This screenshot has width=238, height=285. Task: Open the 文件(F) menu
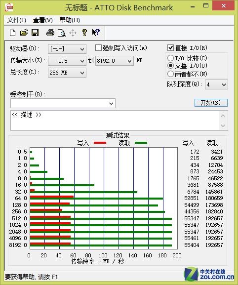[x=17, y=20]
